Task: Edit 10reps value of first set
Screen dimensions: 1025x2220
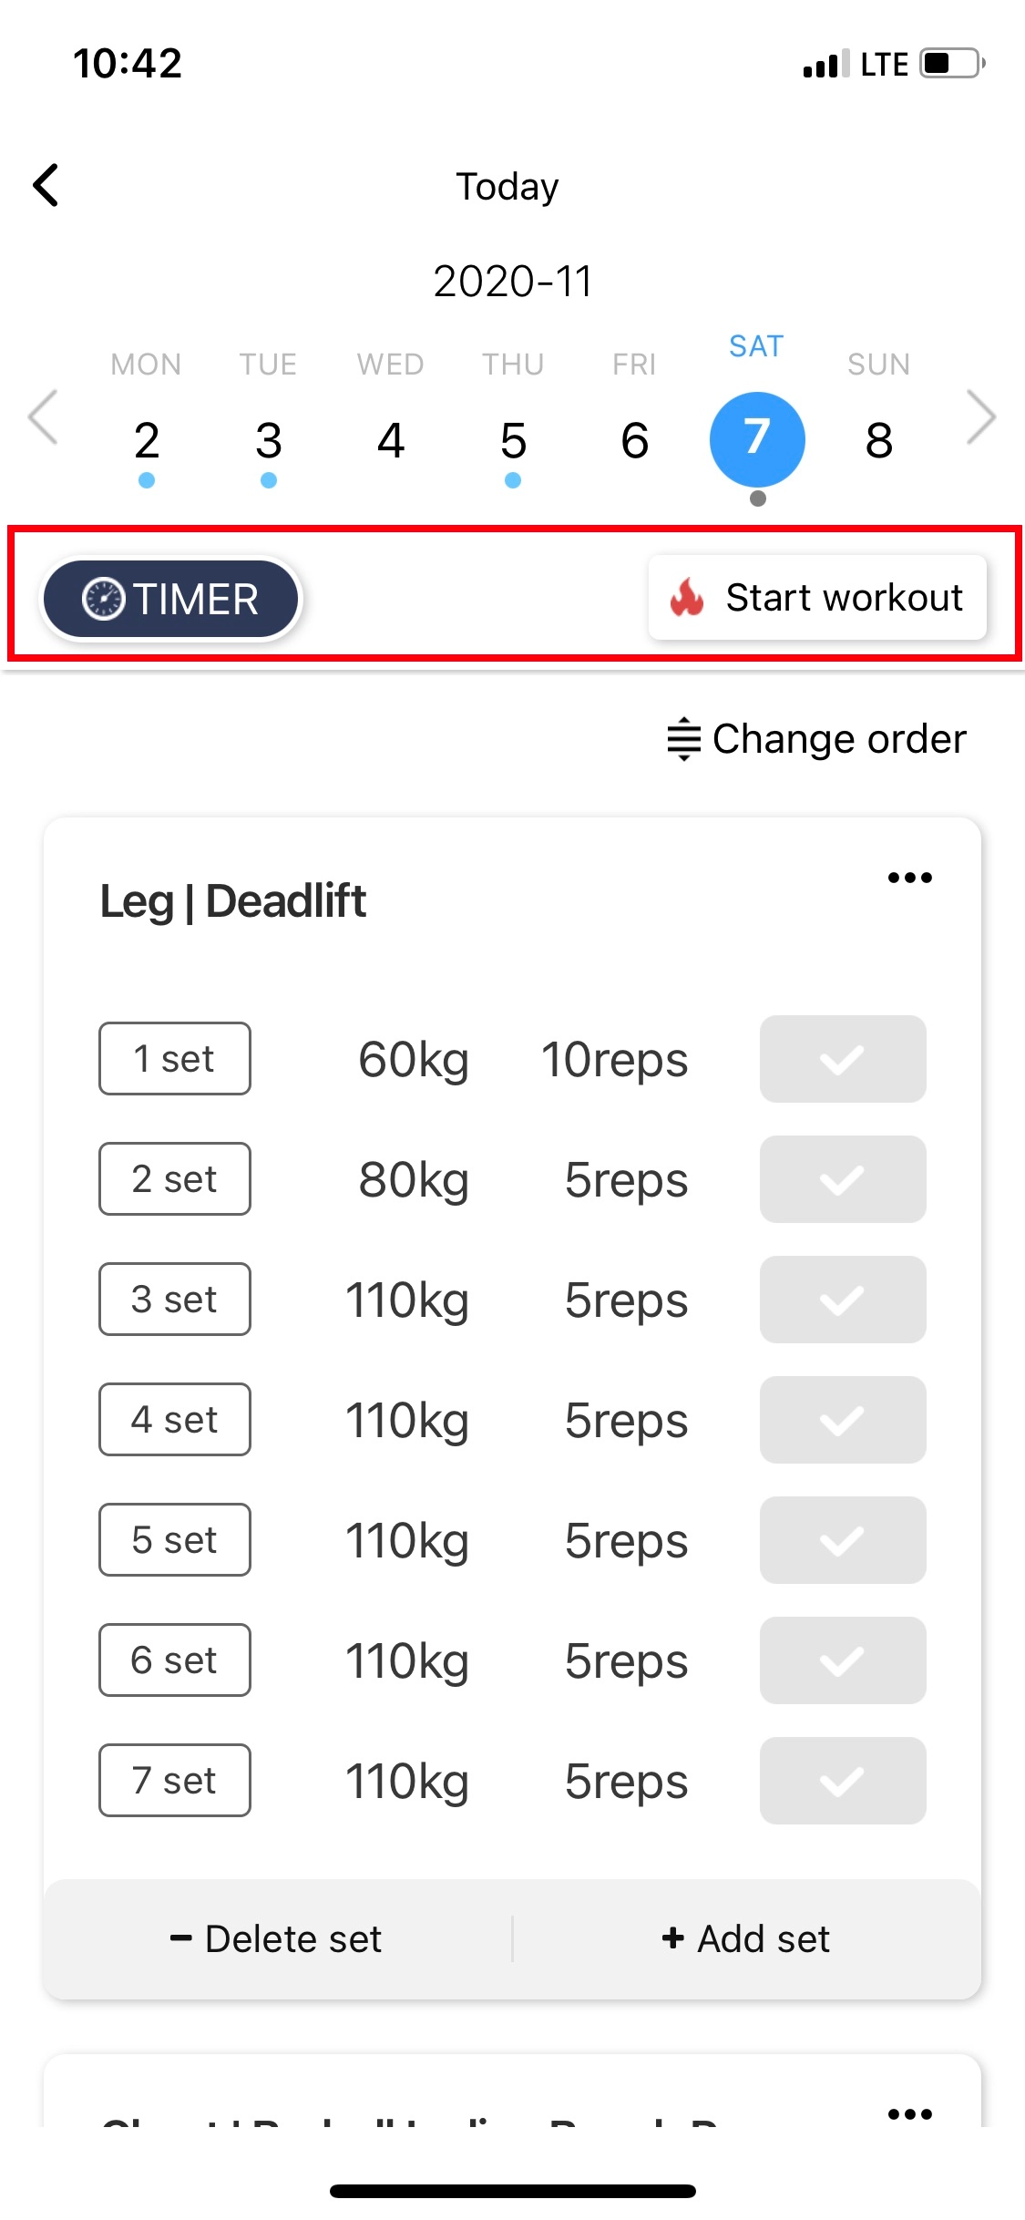Action: click(615, 1060)
